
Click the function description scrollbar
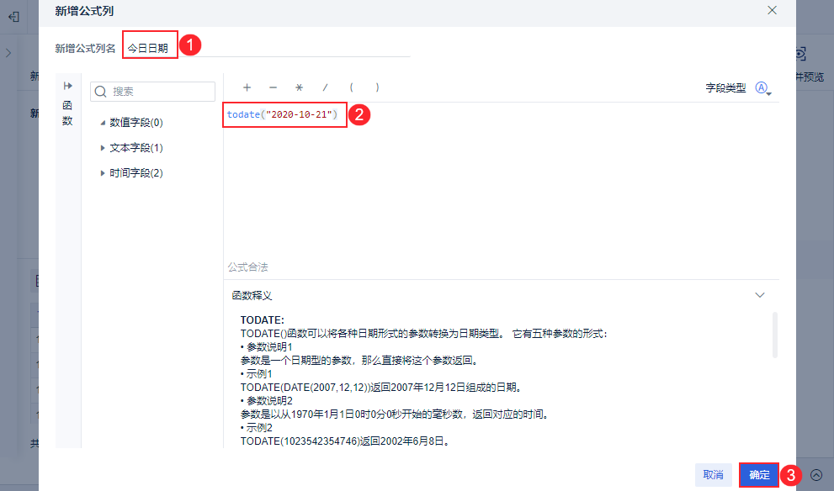pyautogui.click(x=774, y=335)
